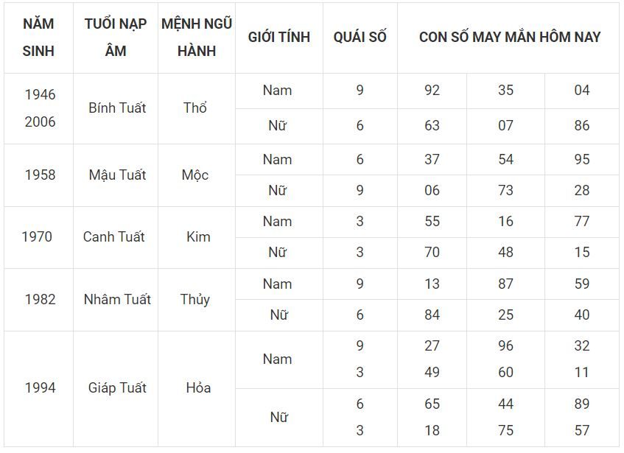The width and height of the screenshot is (624, 453).
Task: Click CON SỐ MAY MẮN HÔM NAY header
Action: 509,38
